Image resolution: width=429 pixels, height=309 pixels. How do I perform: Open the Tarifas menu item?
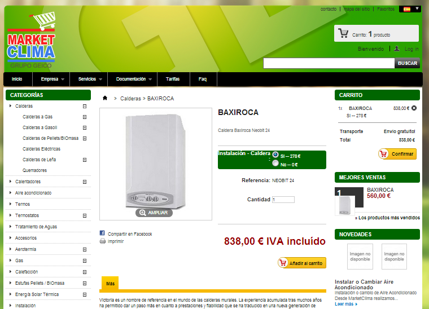(173, 80)
